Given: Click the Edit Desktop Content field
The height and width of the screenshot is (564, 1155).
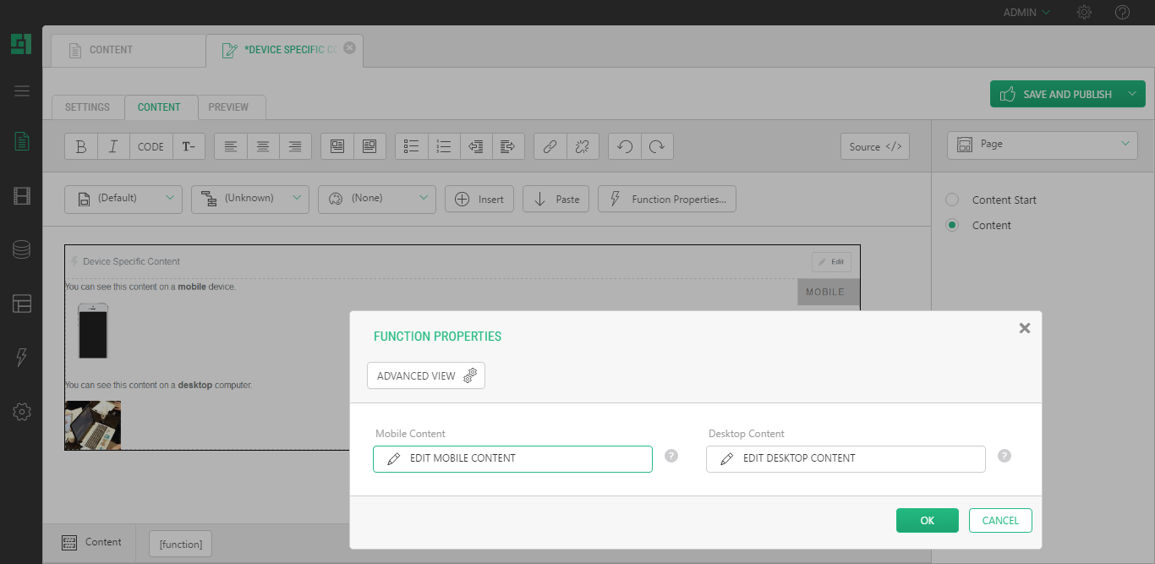Looking at the screenshot, I should (x=846, y=458).
